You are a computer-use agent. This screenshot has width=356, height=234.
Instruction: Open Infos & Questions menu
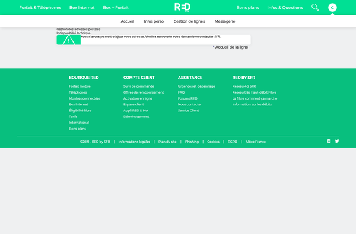[x=285, y=8]
